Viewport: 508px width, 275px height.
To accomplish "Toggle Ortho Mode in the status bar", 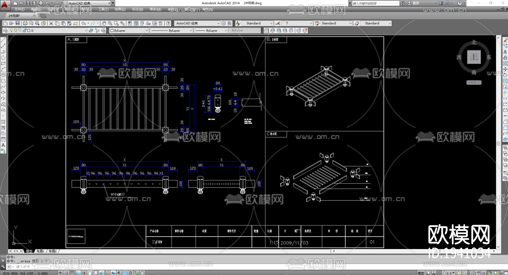I will point(78,273).
